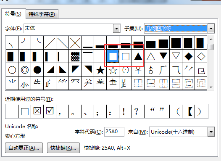The width and height of the screenshot is (221, 161).
Task: Insert recently used checked box ☑
Action: [x=50, y=111]
